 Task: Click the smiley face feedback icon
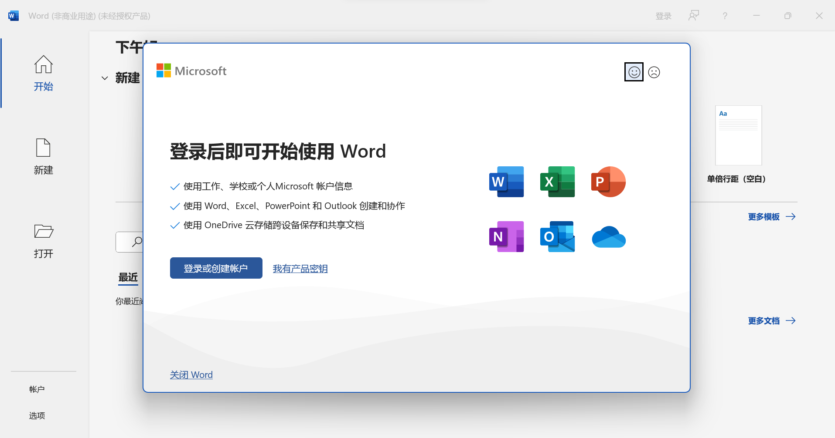634,72
